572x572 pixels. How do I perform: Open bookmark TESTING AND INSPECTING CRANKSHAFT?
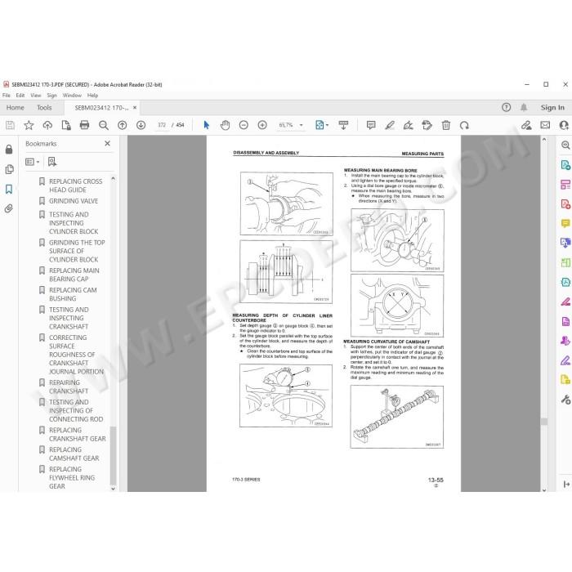pos(69,318)
